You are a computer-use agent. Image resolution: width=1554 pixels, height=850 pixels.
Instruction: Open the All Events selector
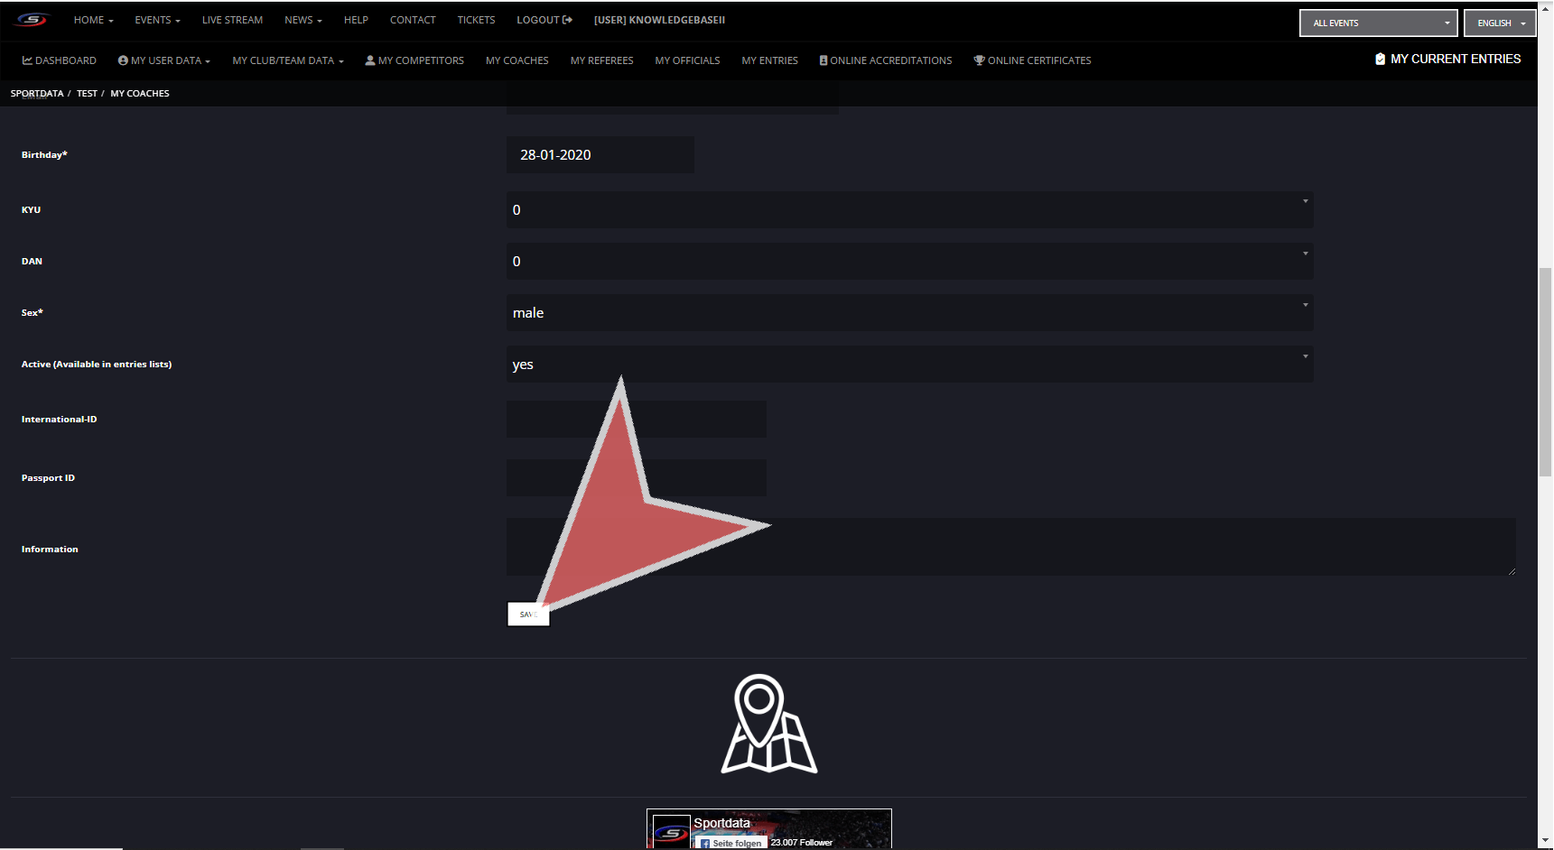(1378, 23)
